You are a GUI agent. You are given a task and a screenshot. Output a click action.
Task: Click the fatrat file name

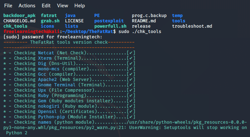click(x=49, y=16)
